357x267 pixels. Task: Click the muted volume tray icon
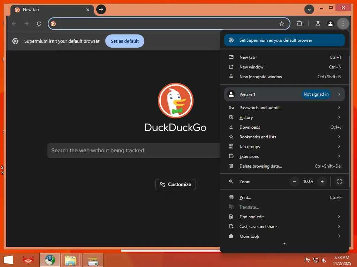324,260
